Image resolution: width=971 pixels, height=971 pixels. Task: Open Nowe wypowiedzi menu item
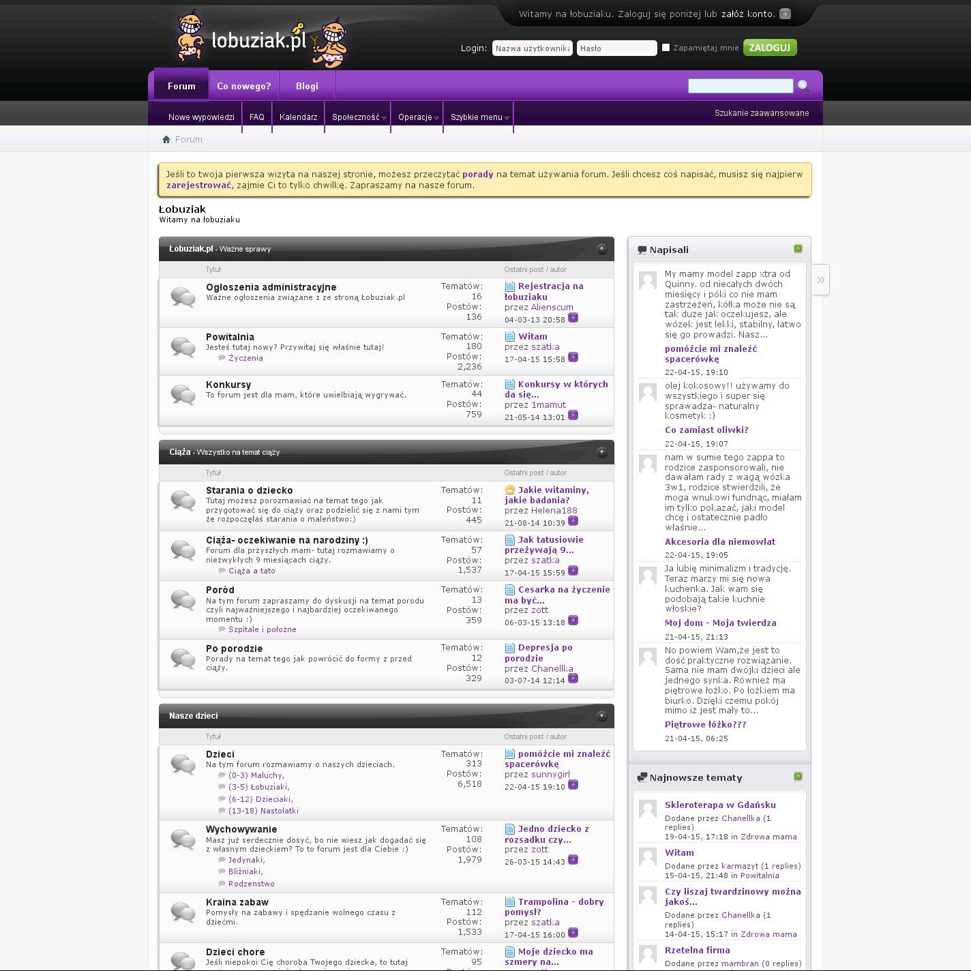pyautogui.click(x=201, y=117)
